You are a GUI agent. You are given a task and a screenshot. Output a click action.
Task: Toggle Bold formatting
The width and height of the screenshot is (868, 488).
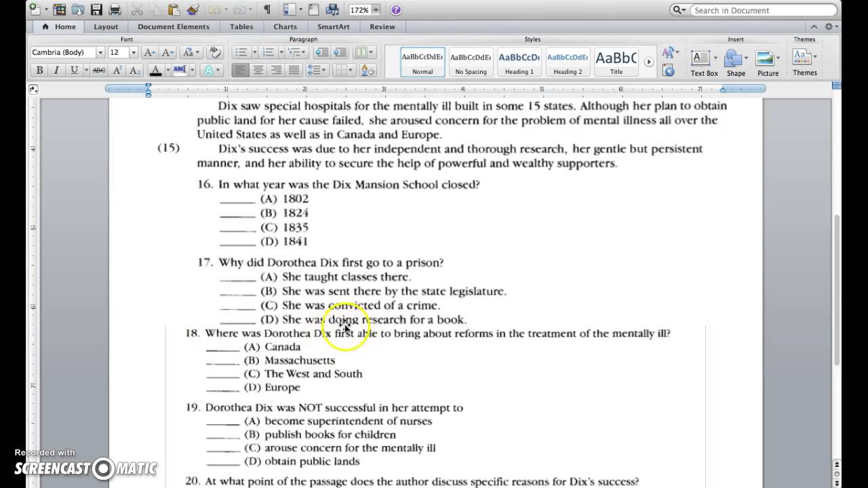point(39,70)
